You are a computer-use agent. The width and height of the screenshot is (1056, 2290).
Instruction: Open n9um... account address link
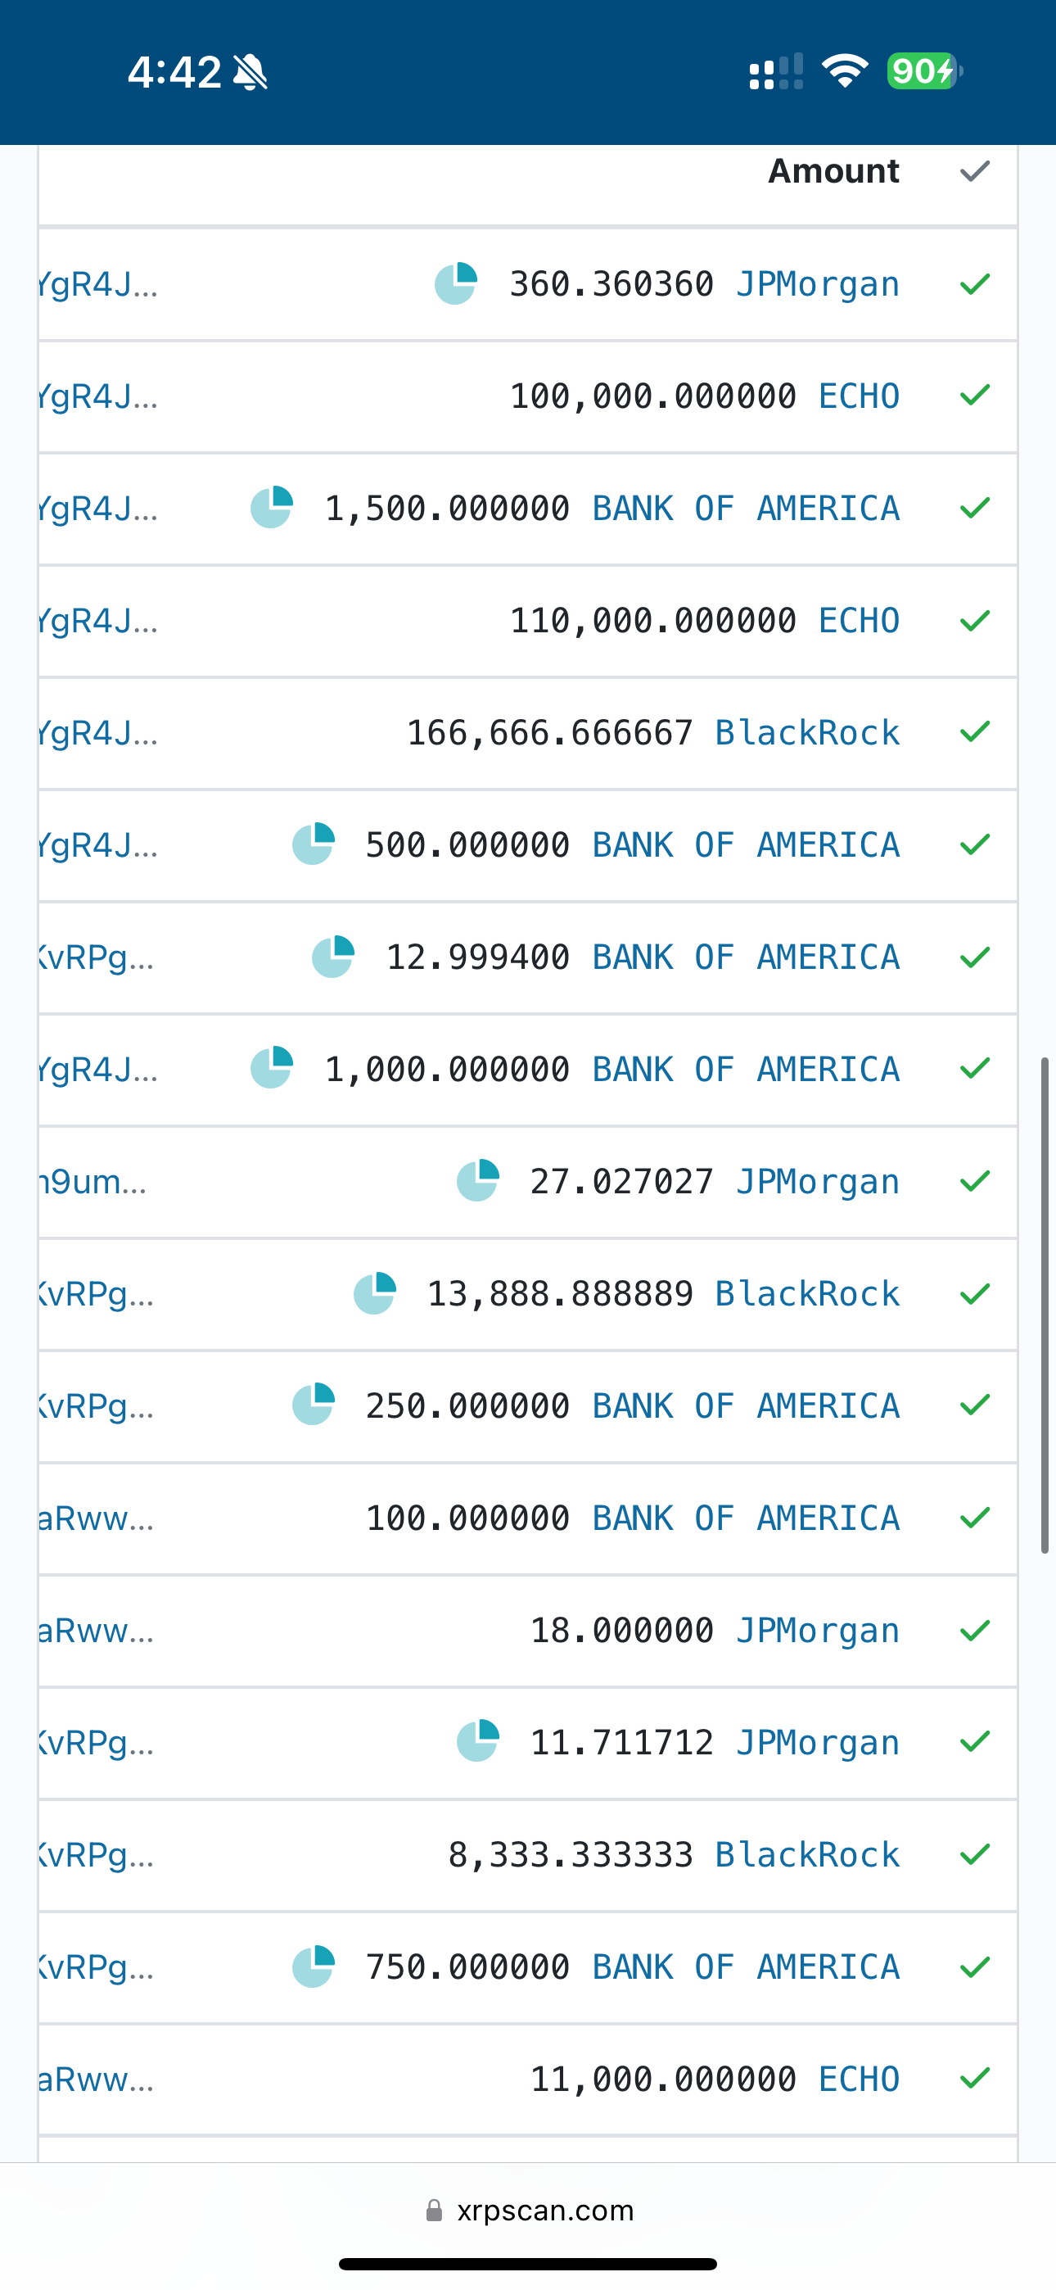93,1182
